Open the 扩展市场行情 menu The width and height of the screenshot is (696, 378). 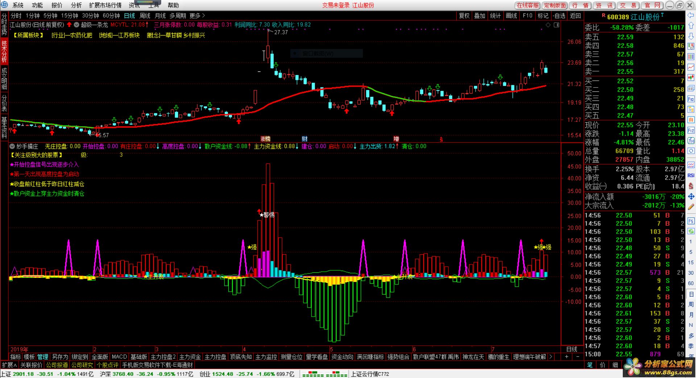(x=105, y=5)
